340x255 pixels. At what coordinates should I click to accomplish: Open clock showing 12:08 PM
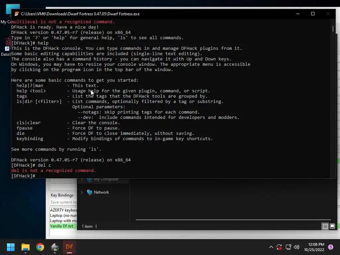point(314,247)
